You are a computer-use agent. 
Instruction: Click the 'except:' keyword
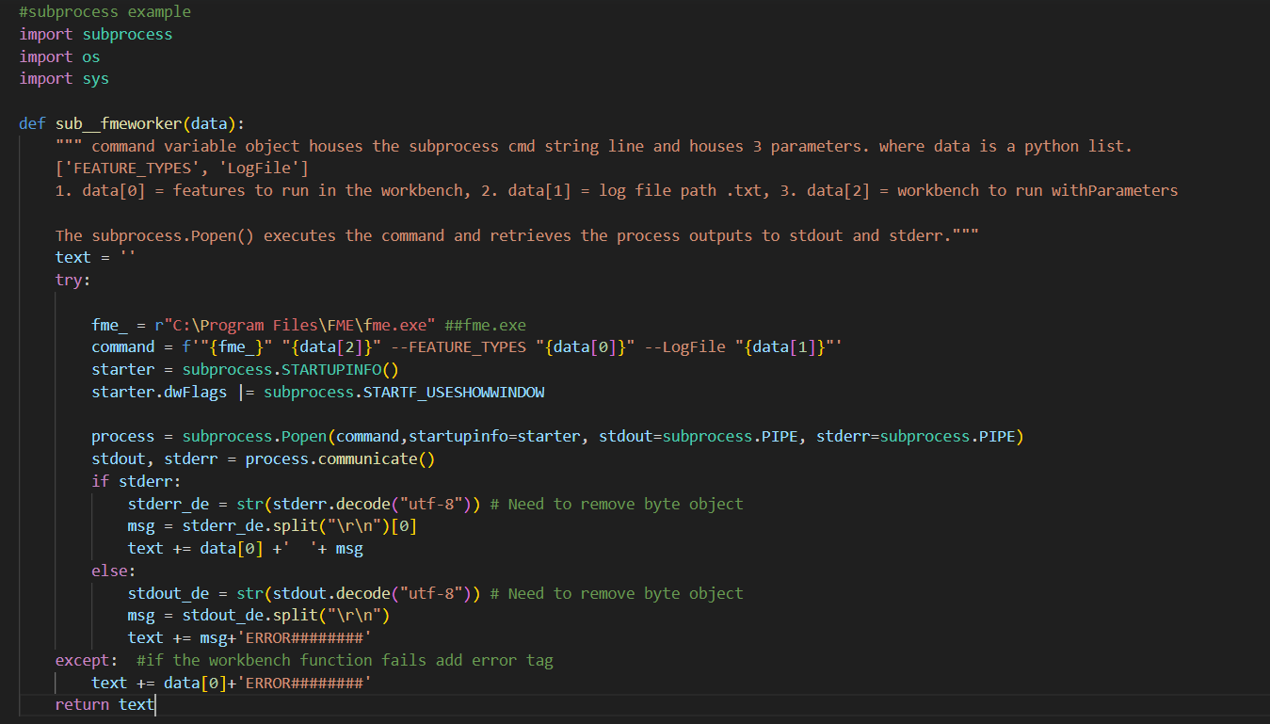(x=88, y=660)
